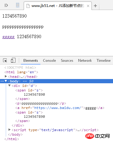Open the Timeline tab
Viewport: 113px width, 142px height.
(x=104, y=61)
